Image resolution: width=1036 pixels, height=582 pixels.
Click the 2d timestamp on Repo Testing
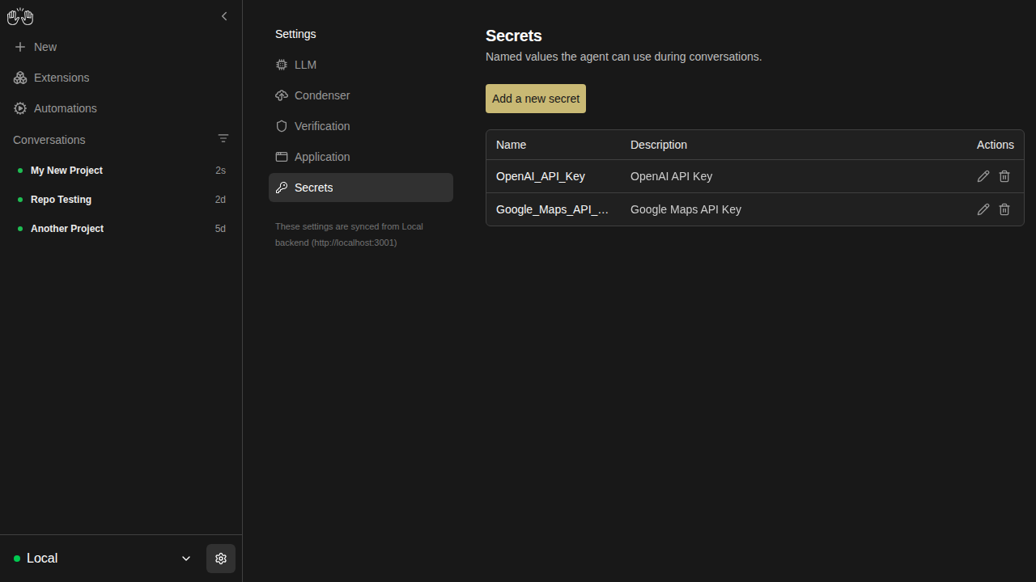pos(220,200)
